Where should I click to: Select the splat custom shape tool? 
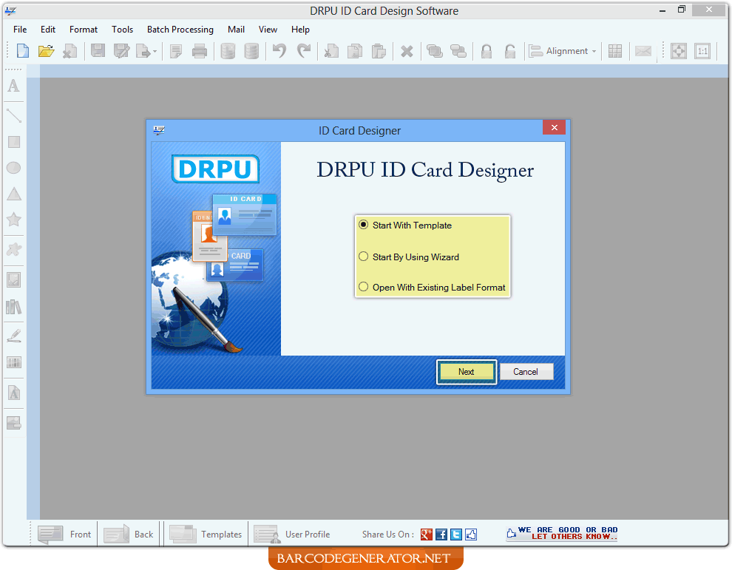(x=14, y=249)
